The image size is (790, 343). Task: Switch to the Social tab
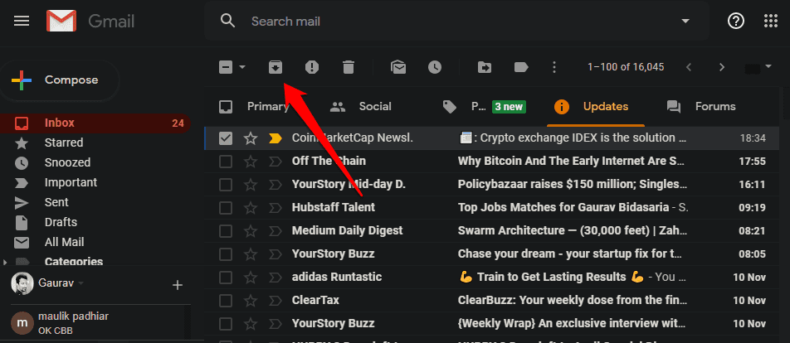(361, 107)
